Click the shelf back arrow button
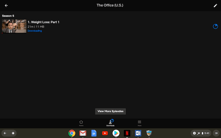Viewport: 221px width, 138px height. 5,133
